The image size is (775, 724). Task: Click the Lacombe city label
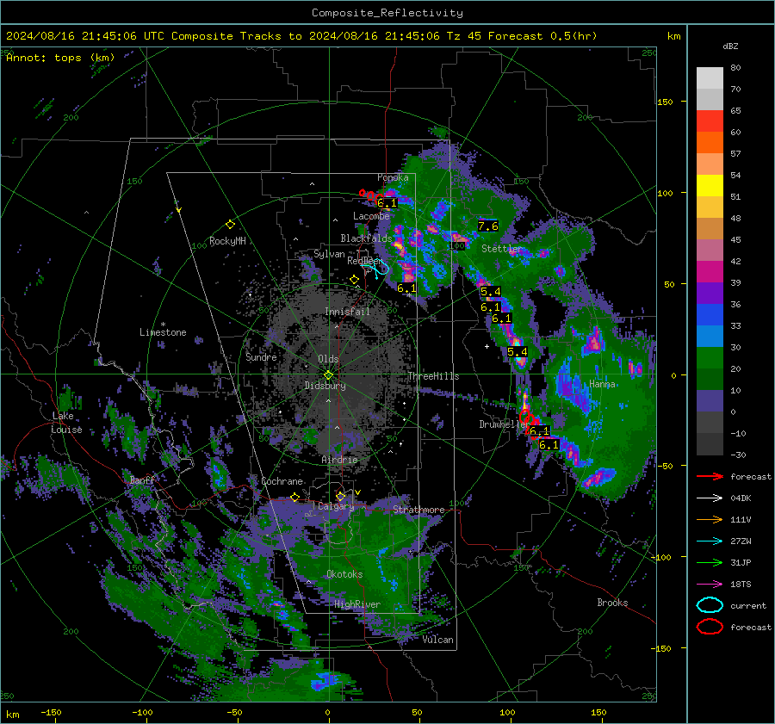pyautogui.click(x=371, y=216)
